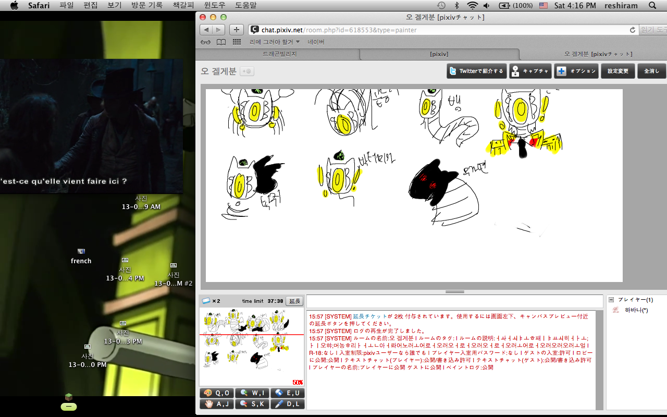Image resolution: width=667 pixels, height=417 pixels.
Task: Open the 파일 menu
Action: pyautogui.click(x=67, y=6)
